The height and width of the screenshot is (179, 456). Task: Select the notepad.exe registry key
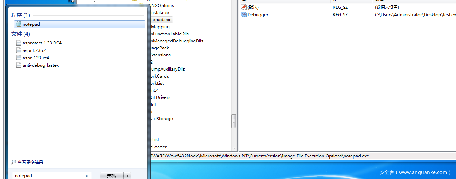161,19
